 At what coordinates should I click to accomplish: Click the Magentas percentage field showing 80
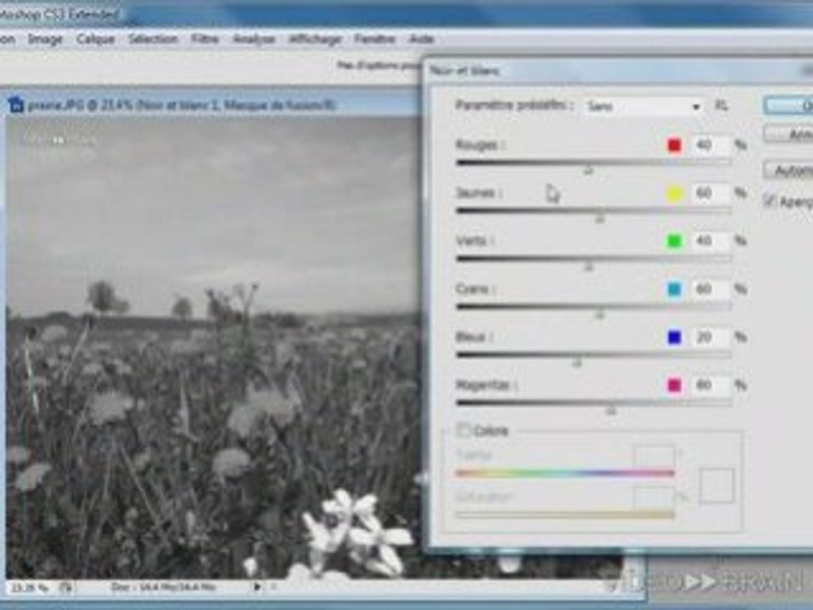tap(711, 385)
